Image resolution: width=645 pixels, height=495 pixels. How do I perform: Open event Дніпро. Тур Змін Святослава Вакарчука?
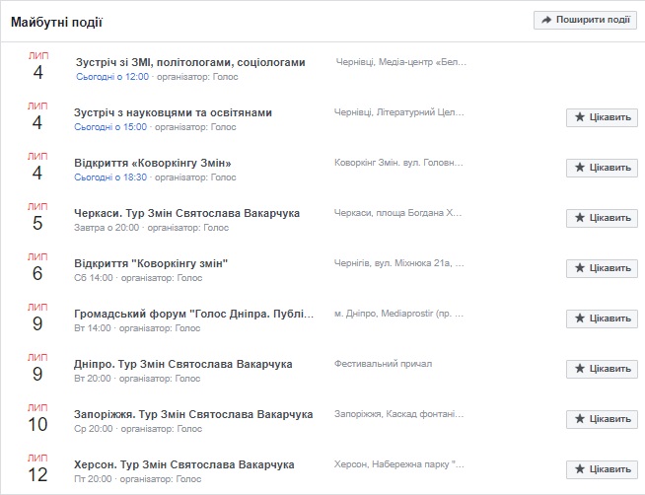[x=183, y=364]
